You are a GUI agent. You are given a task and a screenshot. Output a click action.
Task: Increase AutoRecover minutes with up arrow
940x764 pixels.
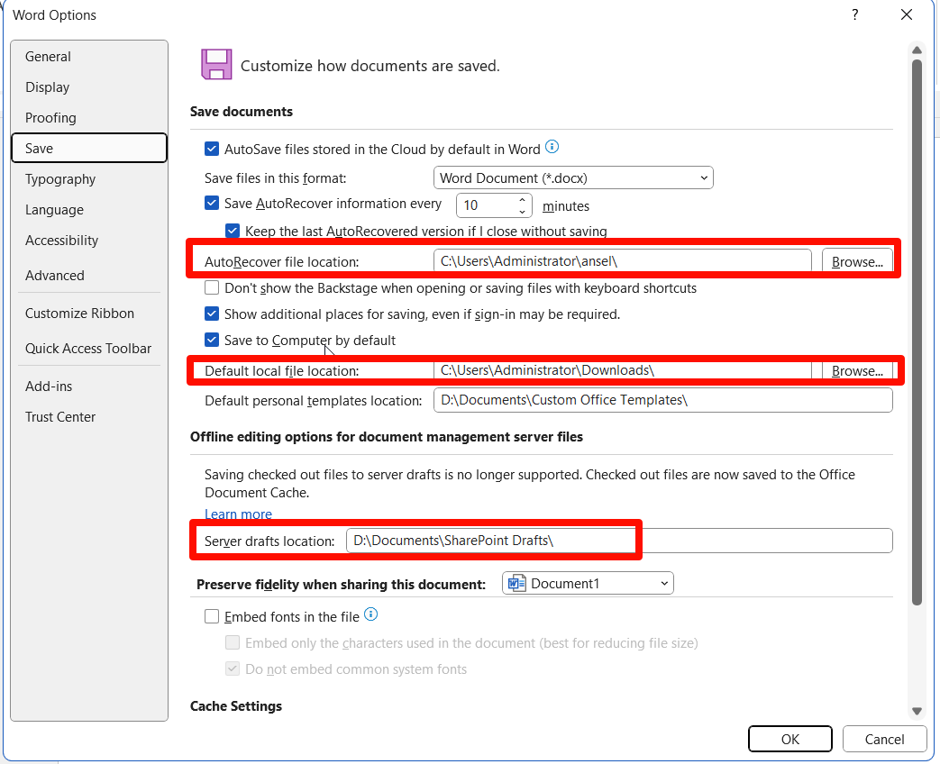(522, 199)
